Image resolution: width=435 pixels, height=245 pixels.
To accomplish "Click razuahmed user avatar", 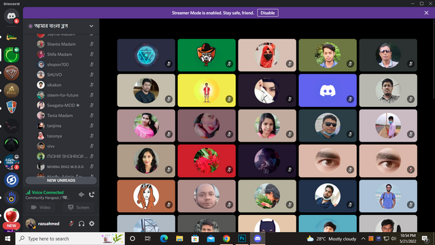I will pos(31,223).
